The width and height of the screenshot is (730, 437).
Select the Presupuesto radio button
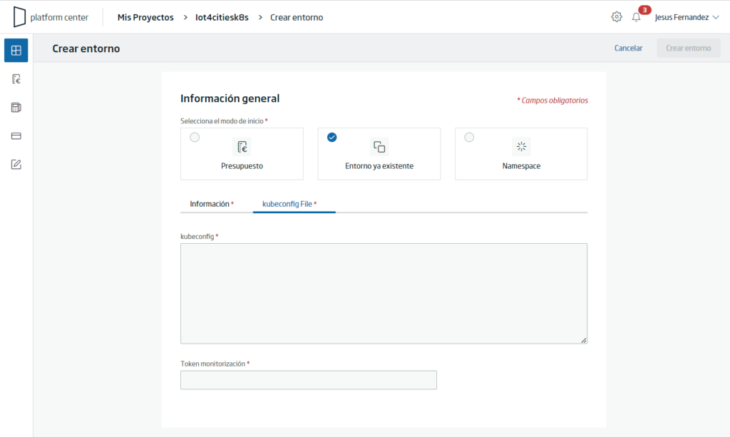[195, 138]
